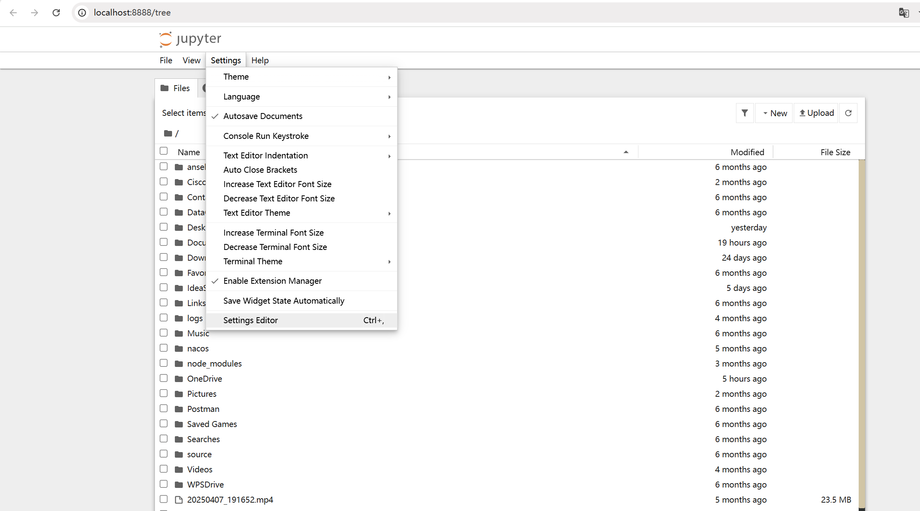The width and height of the screenshot is (920, 511).
Task: Open the translate page icon
Action: [x=904, y=13]
